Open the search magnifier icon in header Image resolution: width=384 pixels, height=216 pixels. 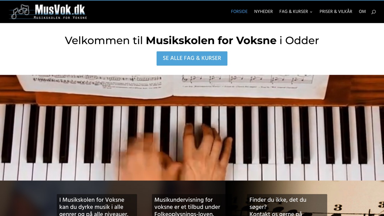(x=373, y=12)
